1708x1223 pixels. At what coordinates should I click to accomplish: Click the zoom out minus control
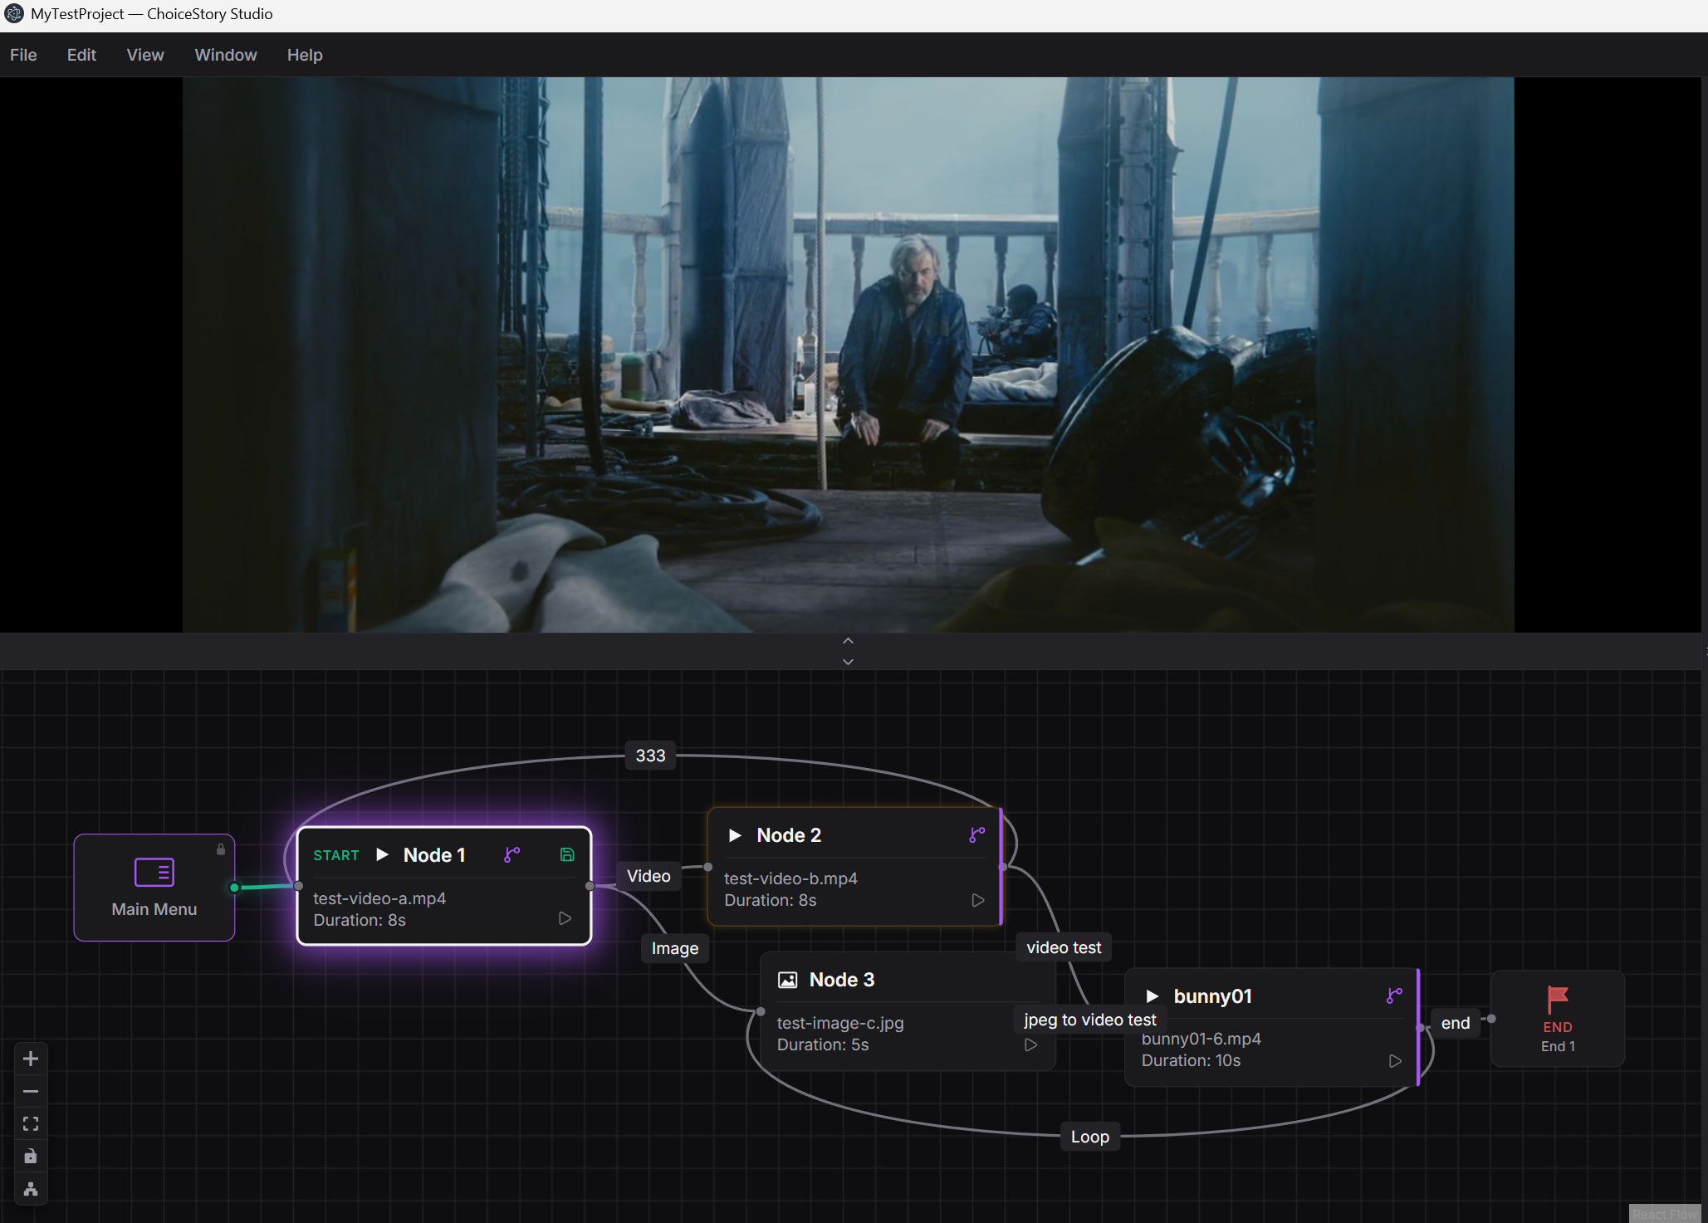pyautogui.click(x=31, y=1091)
